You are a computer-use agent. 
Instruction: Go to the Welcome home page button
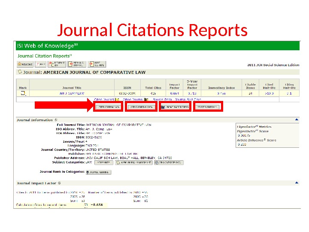pos(25,64)
